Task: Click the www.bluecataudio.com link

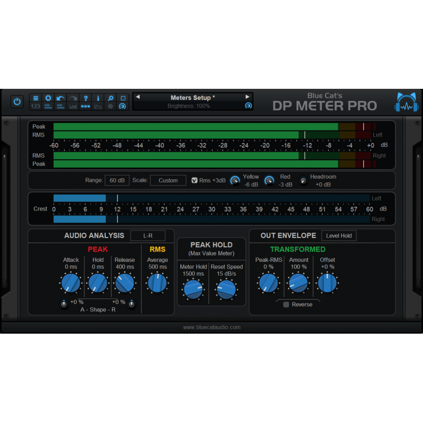Action: coord(212,327)
